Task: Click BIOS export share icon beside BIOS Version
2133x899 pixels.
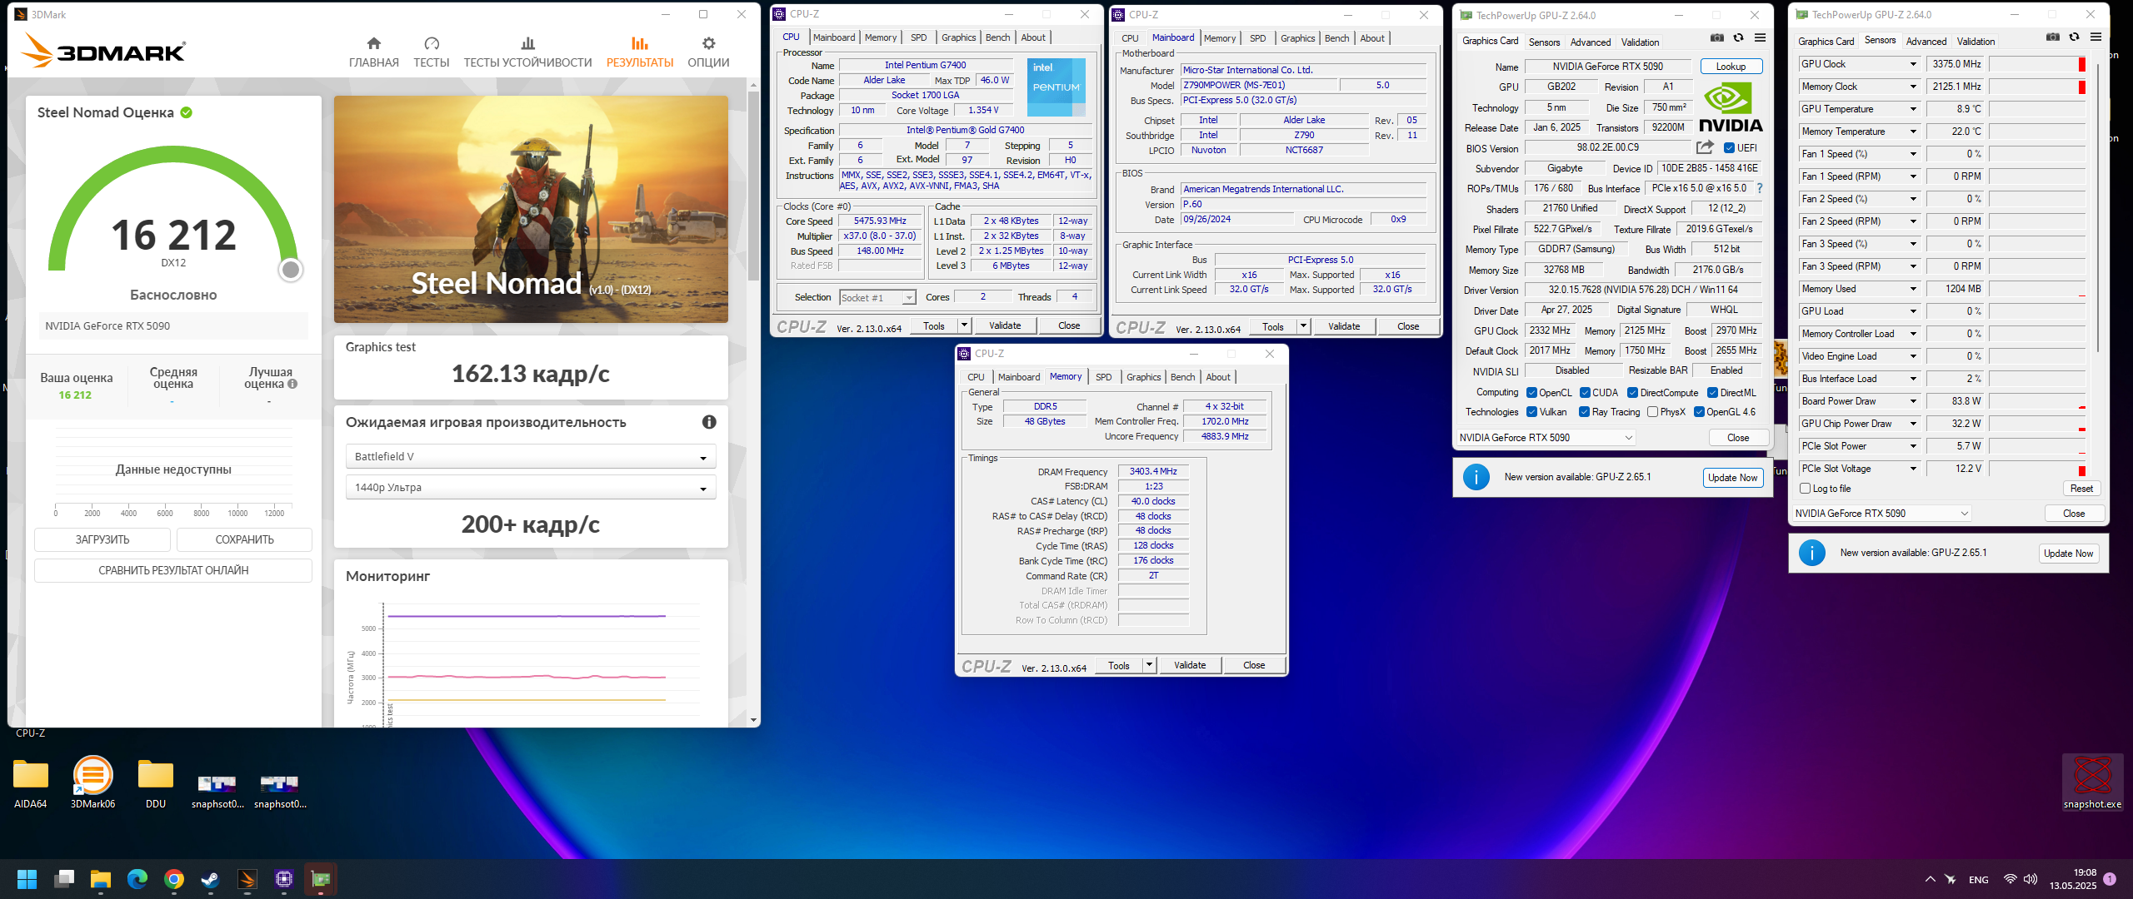Action: tap(1706, 147)
